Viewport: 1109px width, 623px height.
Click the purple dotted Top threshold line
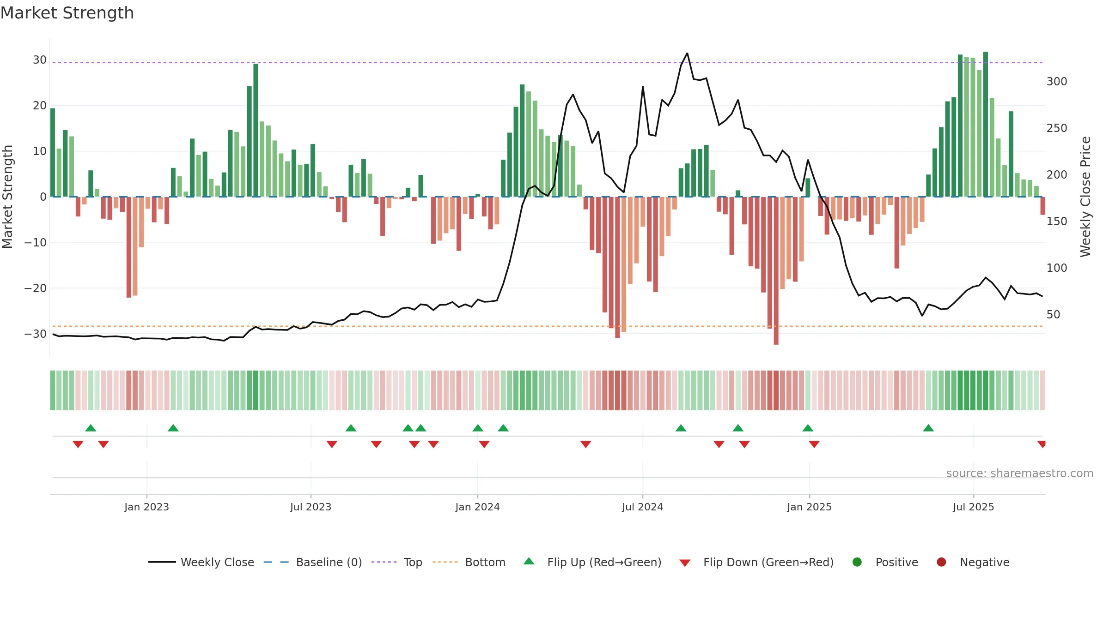click(548, 62)
